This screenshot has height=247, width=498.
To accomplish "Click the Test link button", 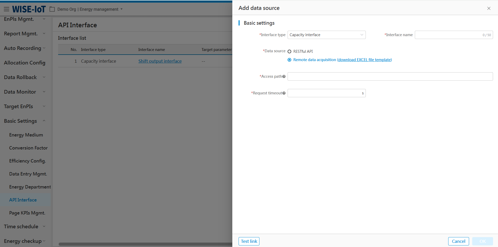I will click(249, 241).
